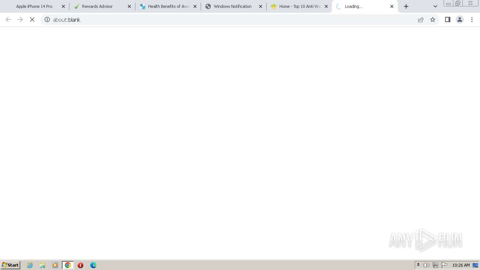Open File Explorer from taskbar

point(42,265)
